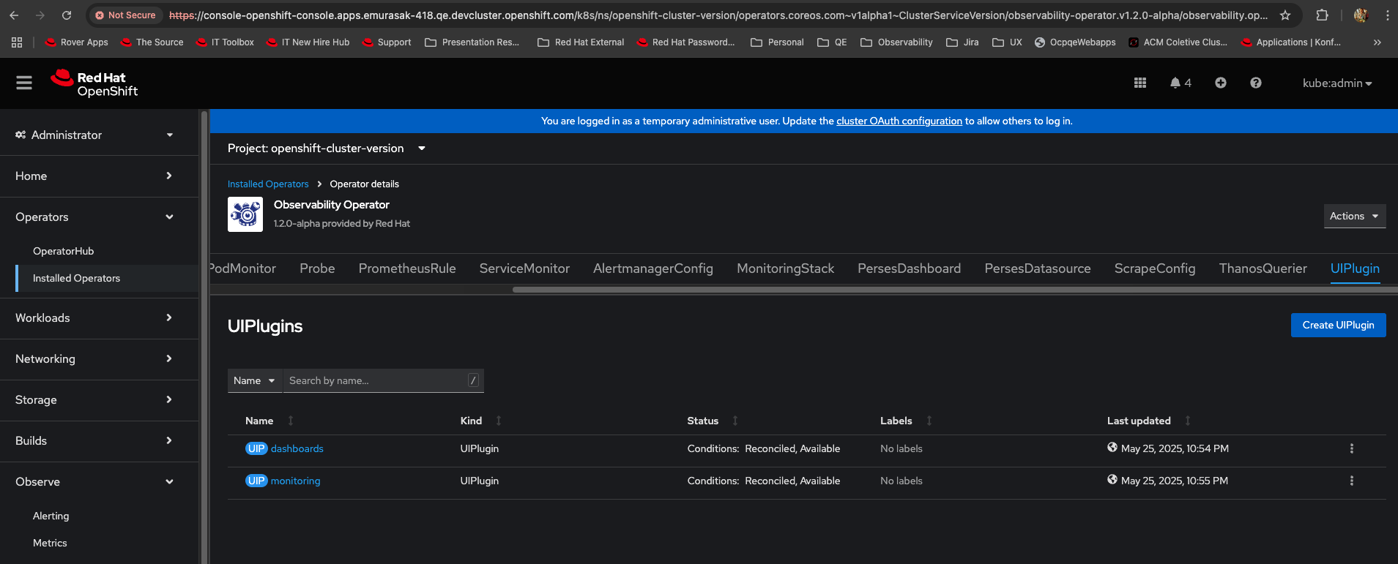The height and width of the screenshot is (564, 1398).
Task: Open the cluster OAuth configuration link
Action: pyautogui.click(x=899, y=121)
